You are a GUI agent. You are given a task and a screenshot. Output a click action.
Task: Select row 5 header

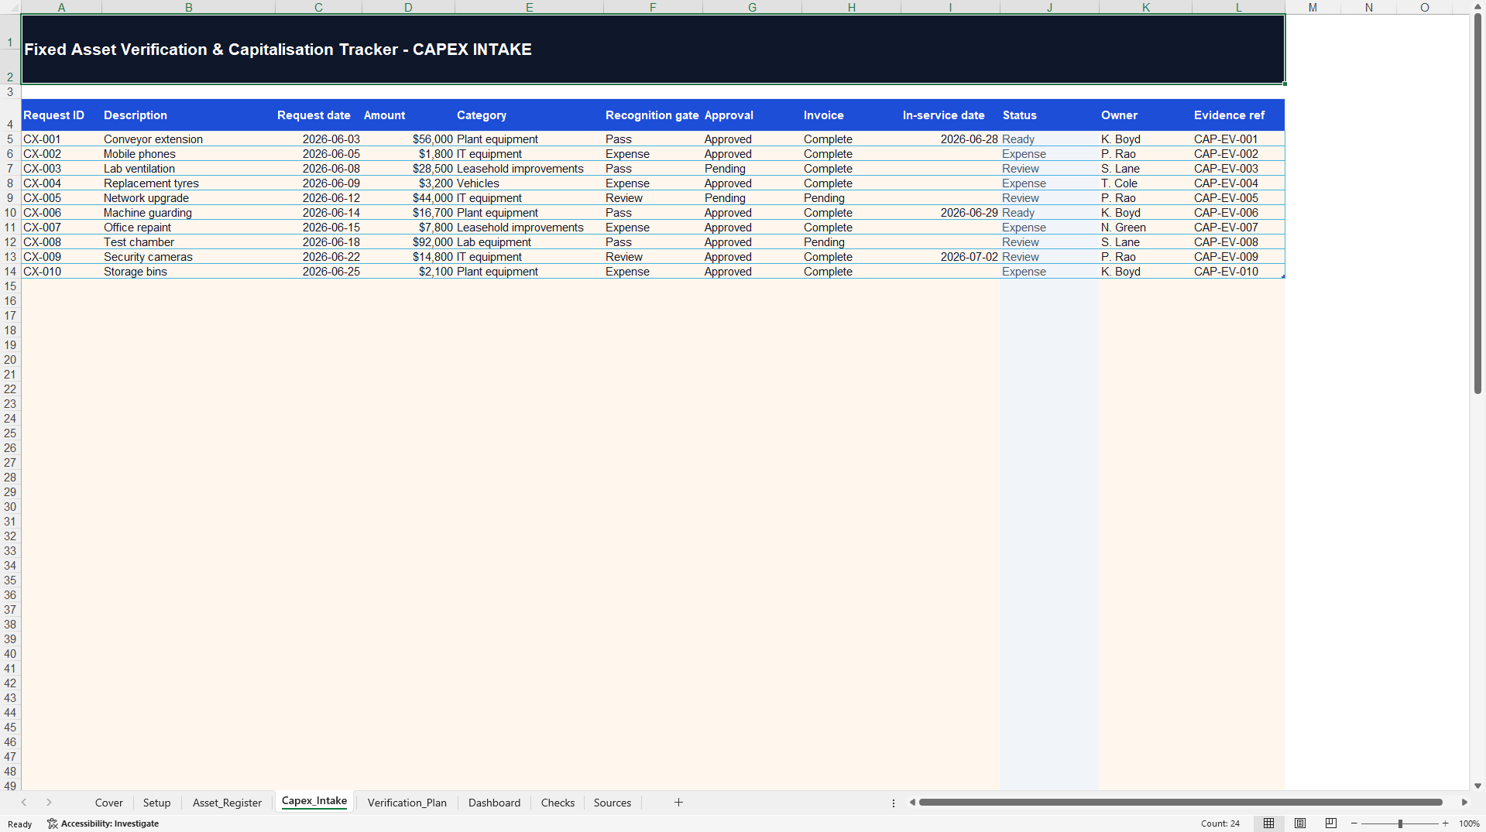(10, 139)
